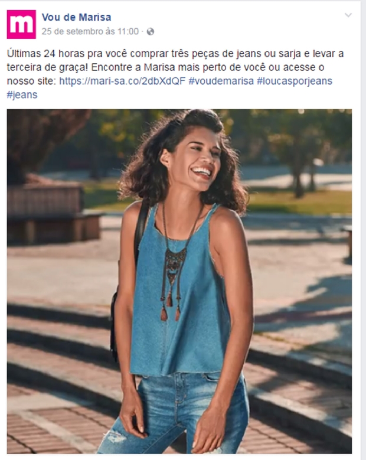Check the audience via the world icon
This screenshot has height=460, width=366.
coord(150,32)
